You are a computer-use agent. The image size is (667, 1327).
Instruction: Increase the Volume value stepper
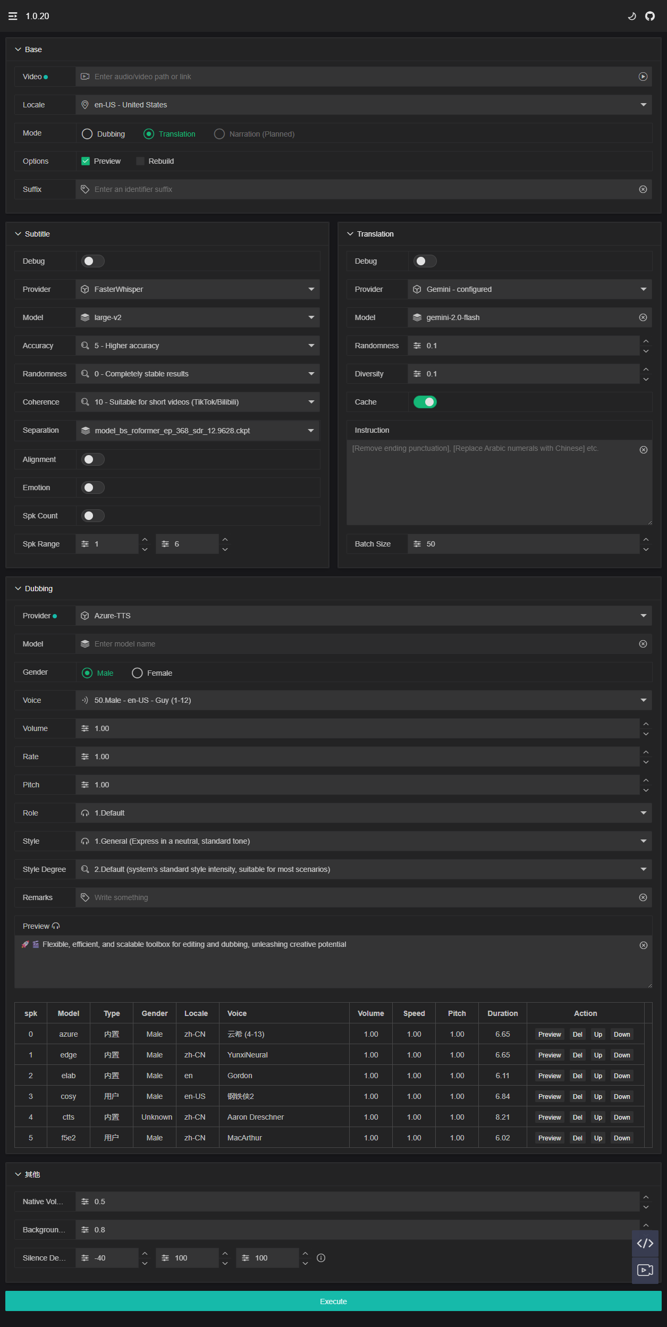coord(646,724)
